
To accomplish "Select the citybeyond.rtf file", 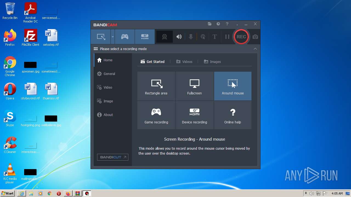I will [30, 91].
